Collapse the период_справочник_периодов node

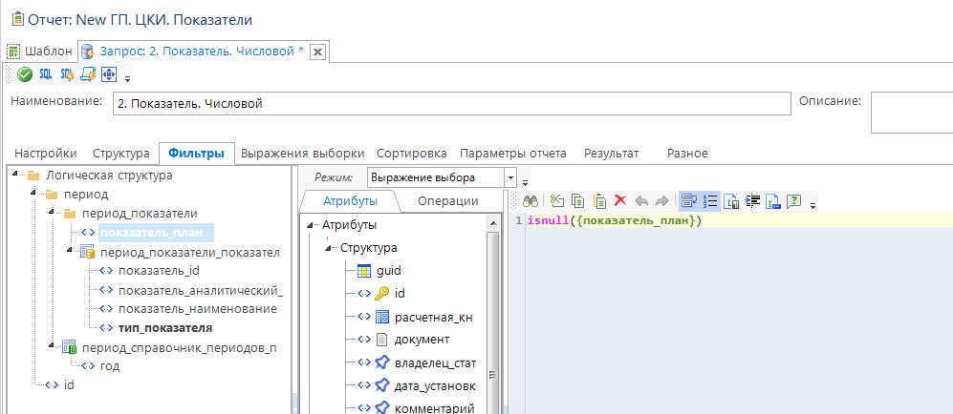52,347
